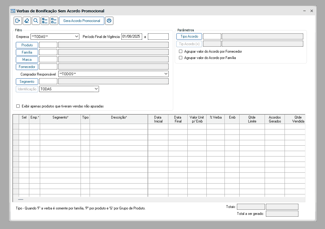Open the Marca lookup button

point(27,60)
